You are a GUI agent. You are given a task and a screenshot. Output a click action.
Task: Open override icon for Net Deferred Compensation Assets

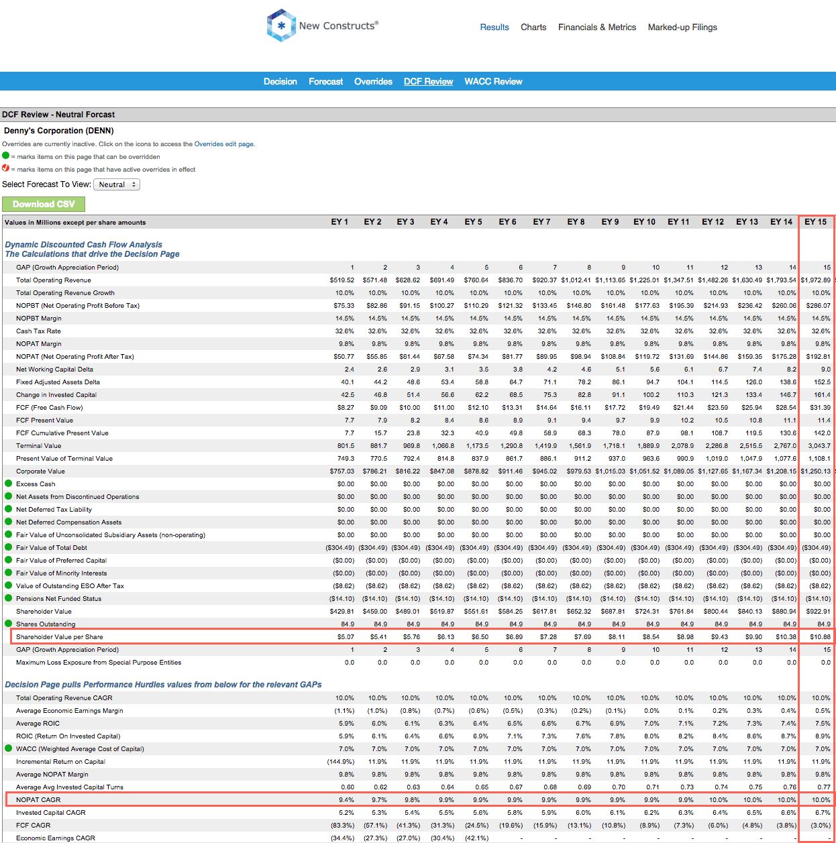(x=9, y=522)
